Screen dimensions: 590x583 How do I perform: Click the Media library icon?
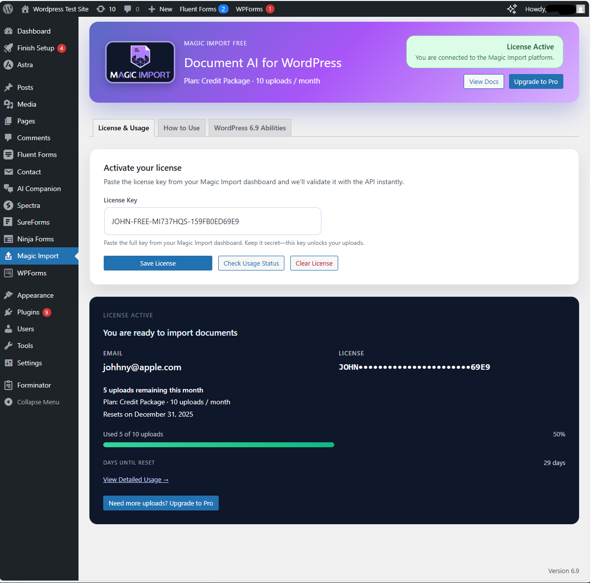[8, 104]
